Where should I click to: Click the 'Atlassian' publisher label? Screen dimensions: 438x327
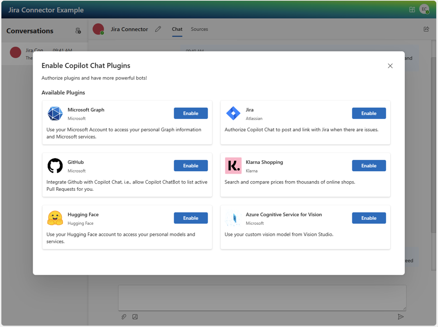[254, 119]
